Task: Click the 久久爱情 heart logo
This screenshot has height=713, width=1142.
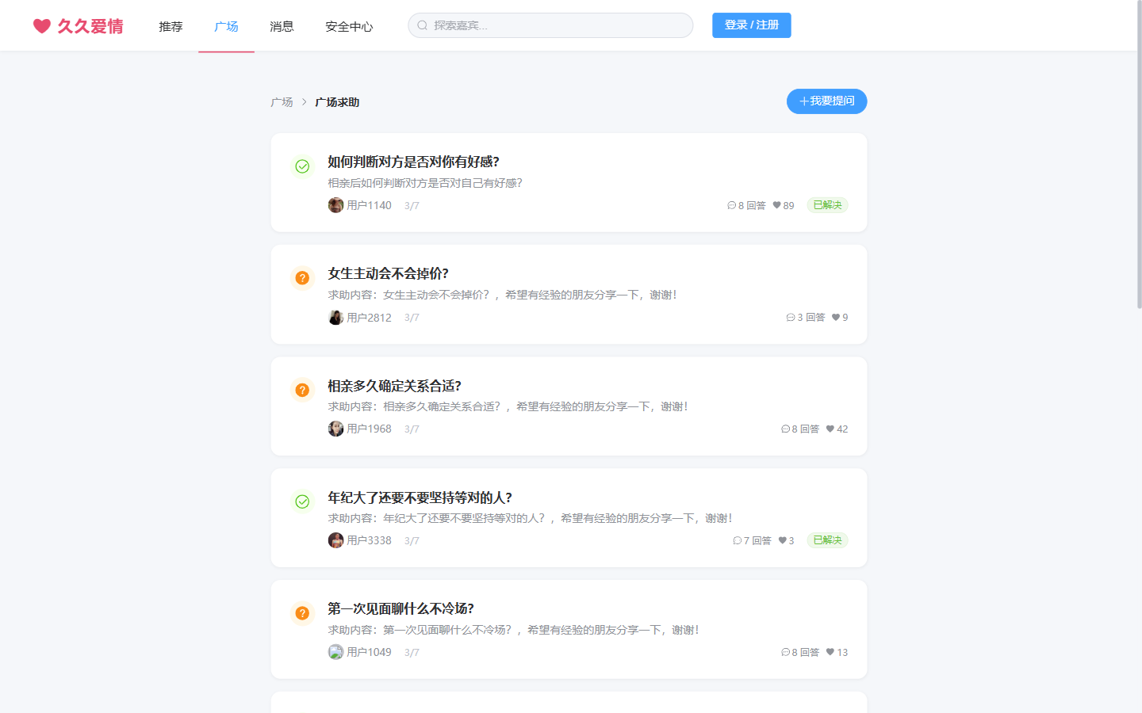Action: pyautogui.click(x=78, y=26)
